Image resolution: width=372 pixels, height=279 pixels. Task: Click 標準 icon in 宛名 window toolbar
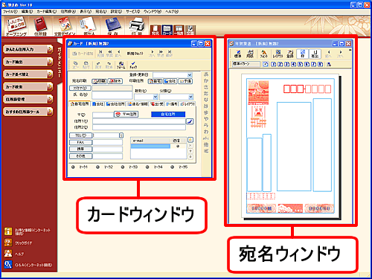(x=238, y=54)
